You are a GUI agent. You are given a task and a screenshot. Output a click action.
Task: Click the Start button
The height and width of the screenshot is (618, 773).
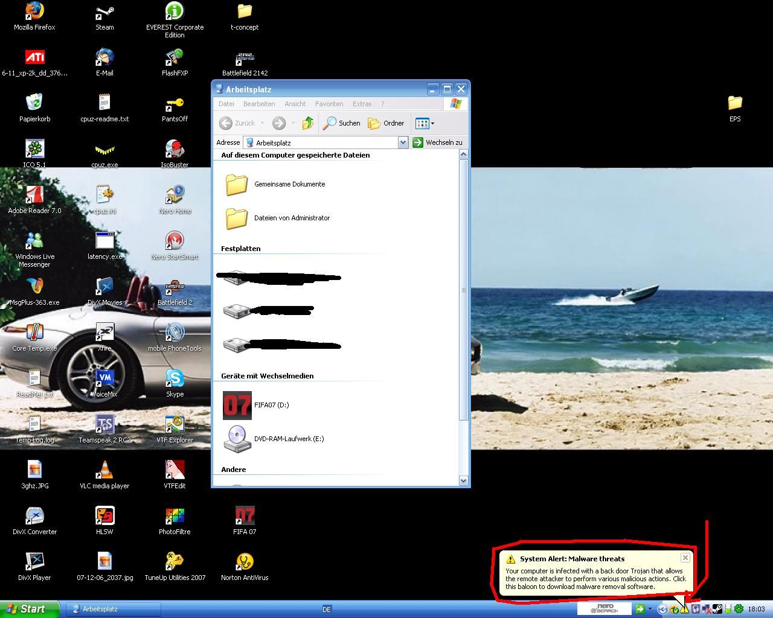coord(30,609)
